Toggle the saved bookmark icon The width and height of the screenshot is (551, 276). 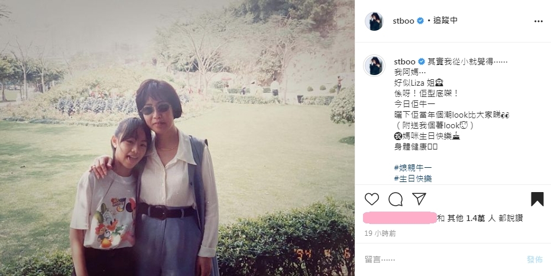tap(537, 199)
